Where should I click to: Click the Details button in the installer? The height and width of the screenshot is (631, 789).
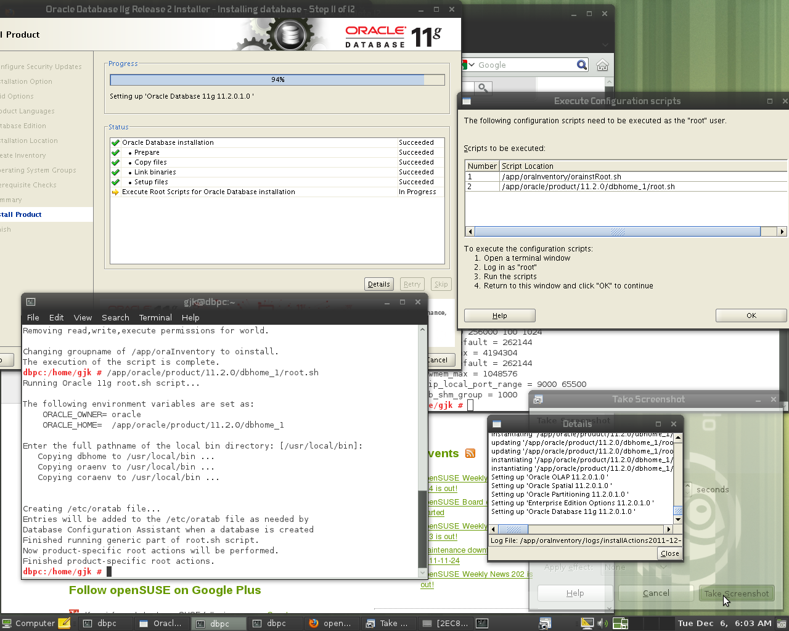pyautogui.click(x=378, y=284)
